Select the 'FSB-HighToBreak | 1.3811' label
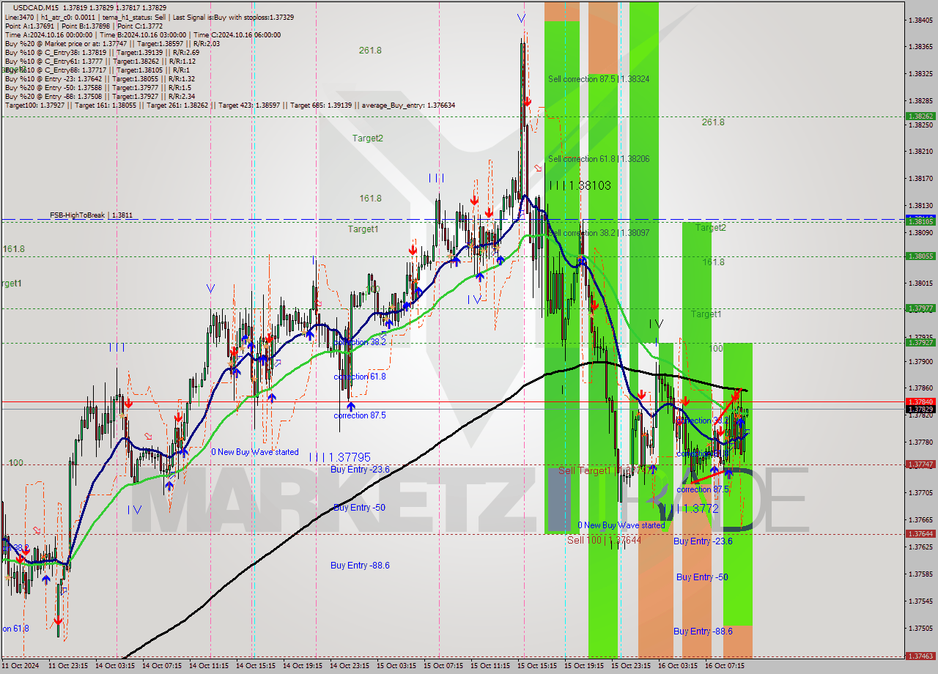938x674 pixels. coord(92,215)
